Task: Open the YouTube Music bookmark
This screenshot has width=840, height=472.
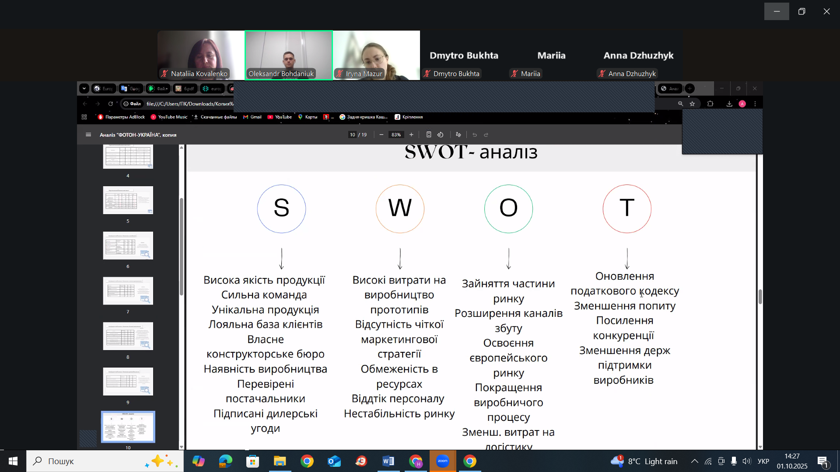Action: point(169,117)
